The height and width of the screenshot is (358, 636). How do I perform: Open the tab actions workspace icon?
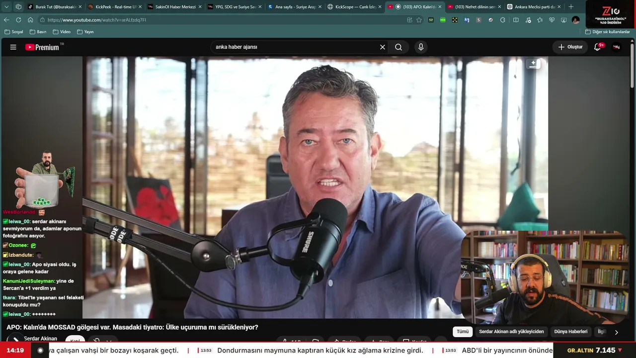(18, 7)
